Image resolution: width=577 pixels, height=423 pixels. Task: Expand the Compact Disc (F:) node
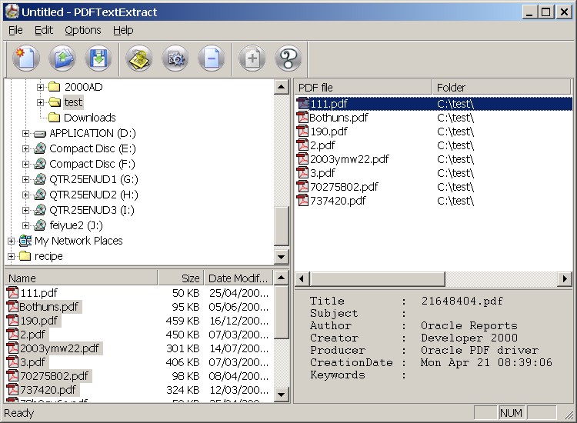(x=25, y=164)
